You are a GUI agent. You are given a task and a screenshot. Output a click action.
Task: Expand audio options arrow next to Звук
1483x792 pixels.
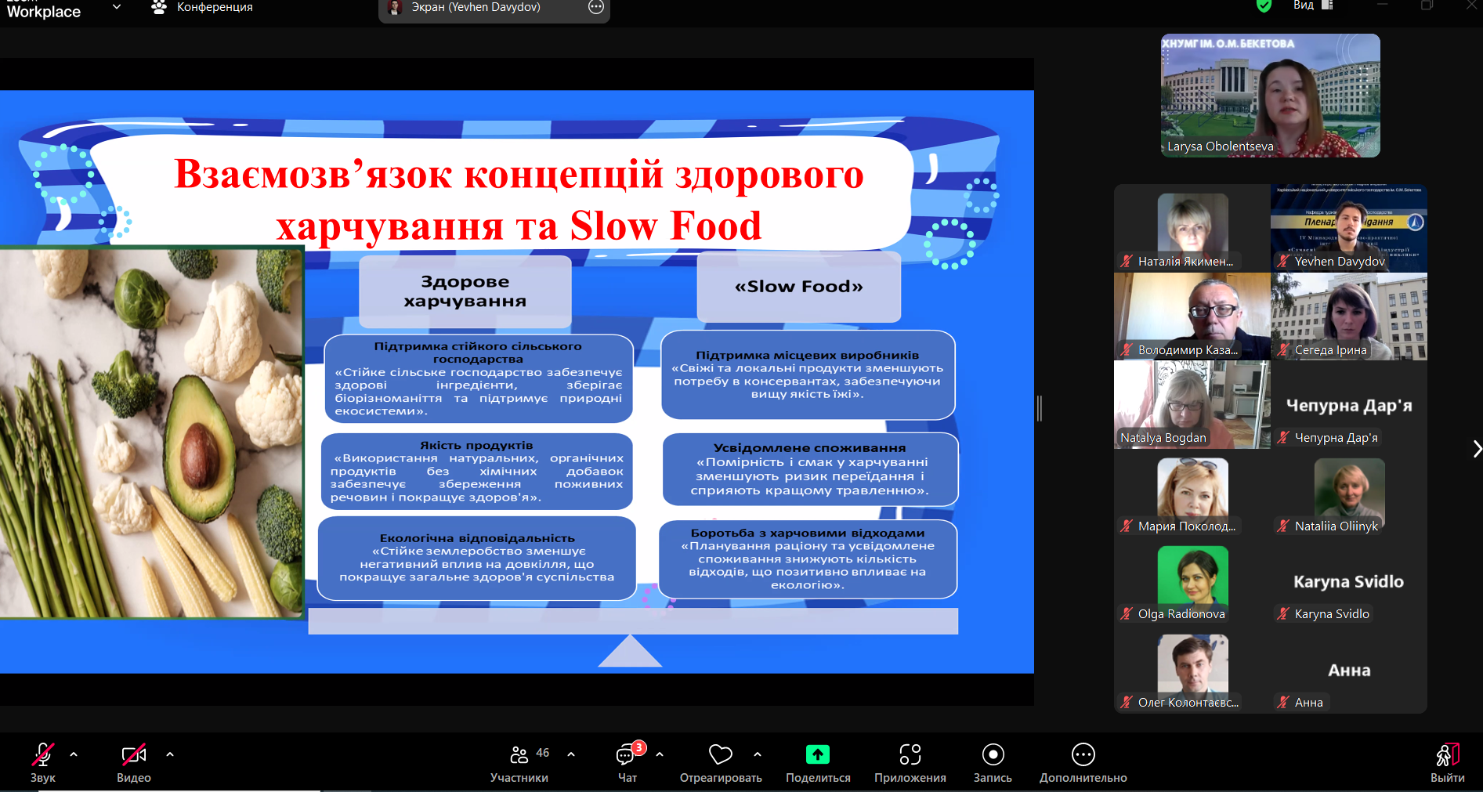(x=74, y=754)
